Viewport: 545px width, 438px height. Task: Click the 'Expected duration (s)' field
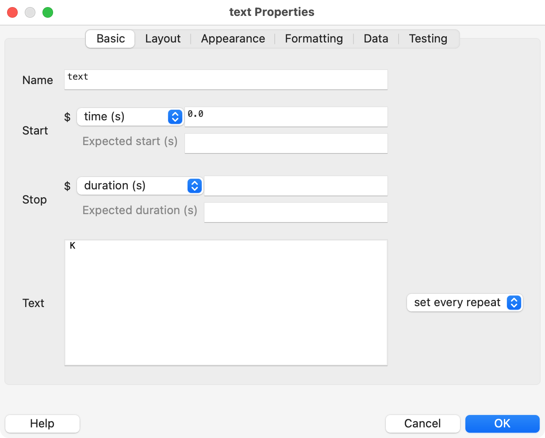(x=296, y=212)
